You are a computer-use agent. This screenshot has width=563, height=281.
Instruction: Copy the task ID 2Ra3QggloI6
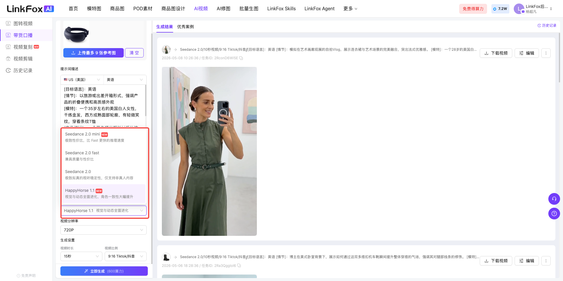(239, 265)
